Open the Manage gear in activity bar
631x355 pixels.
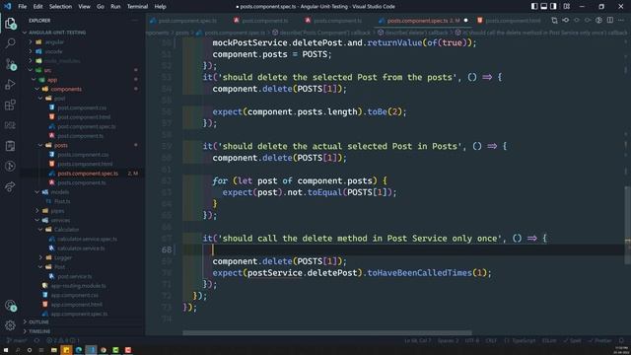10,325
